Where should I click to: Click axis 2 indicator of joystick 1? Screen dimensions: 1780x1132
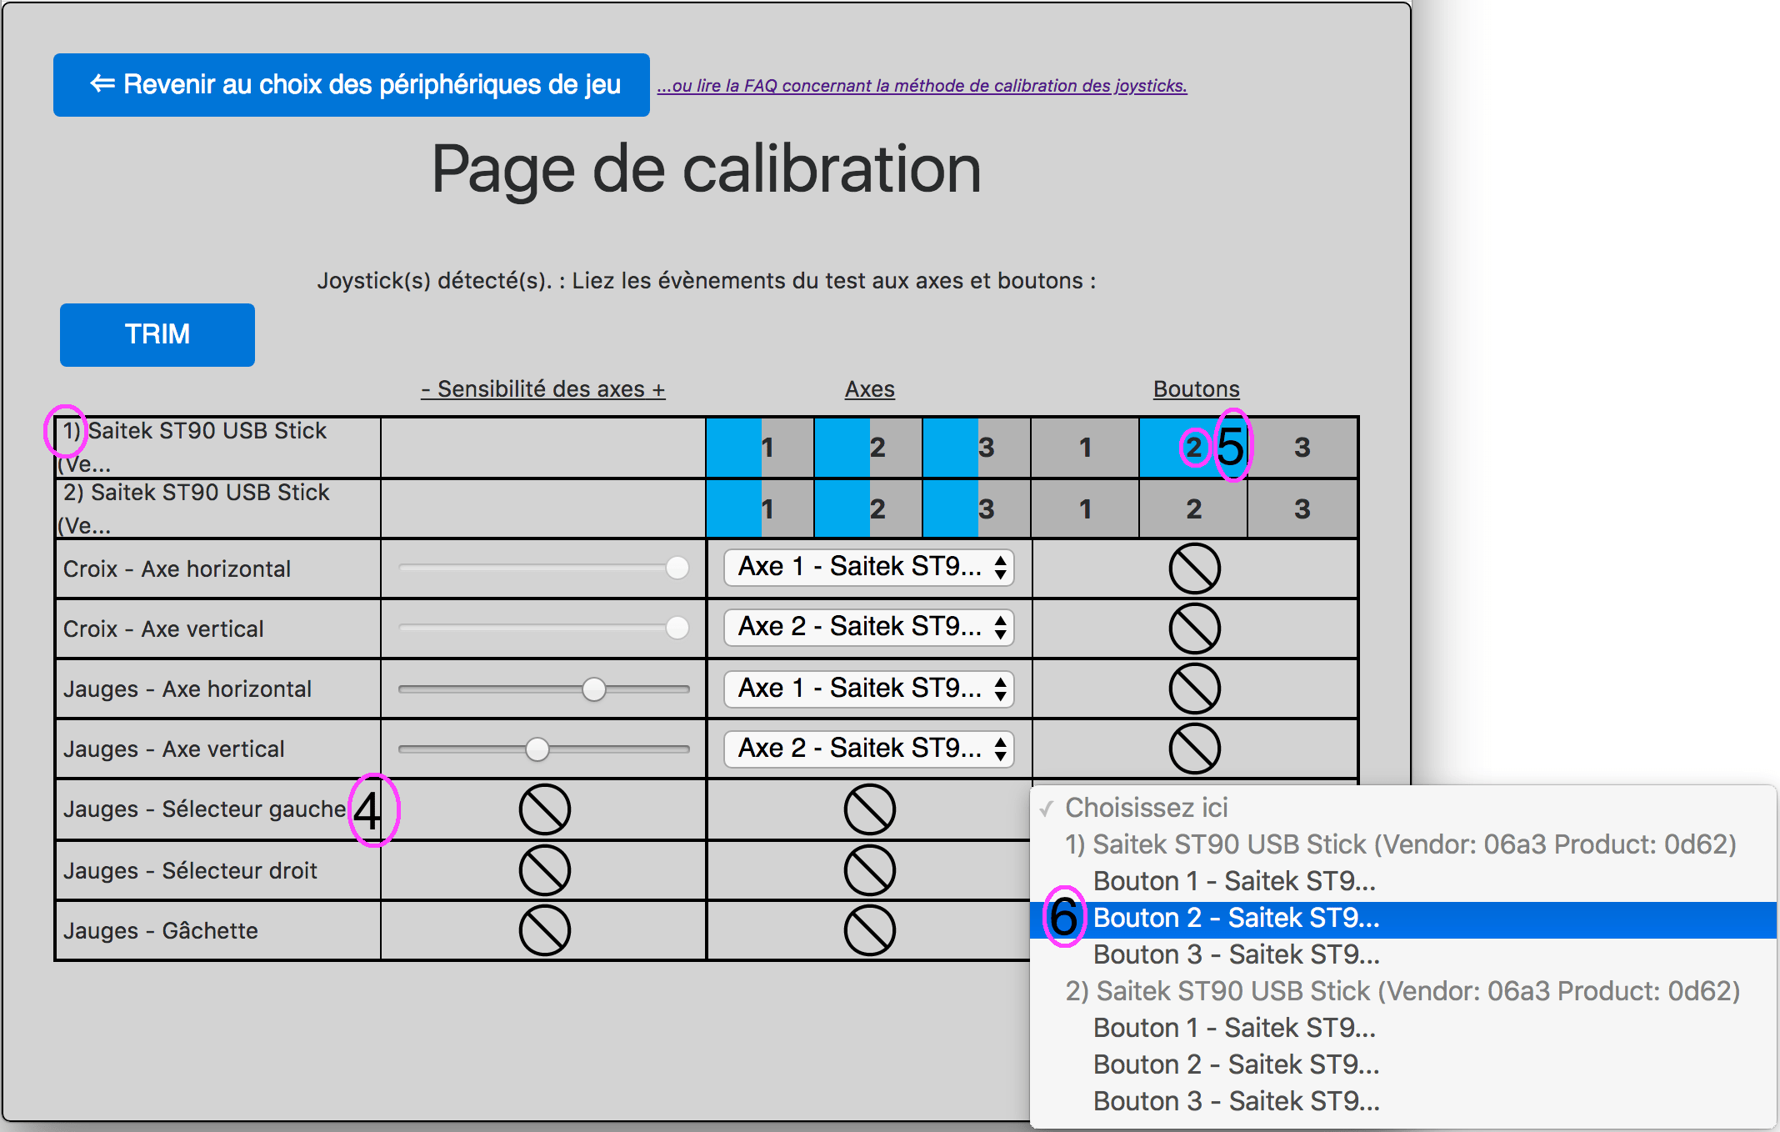click(868, 448)
